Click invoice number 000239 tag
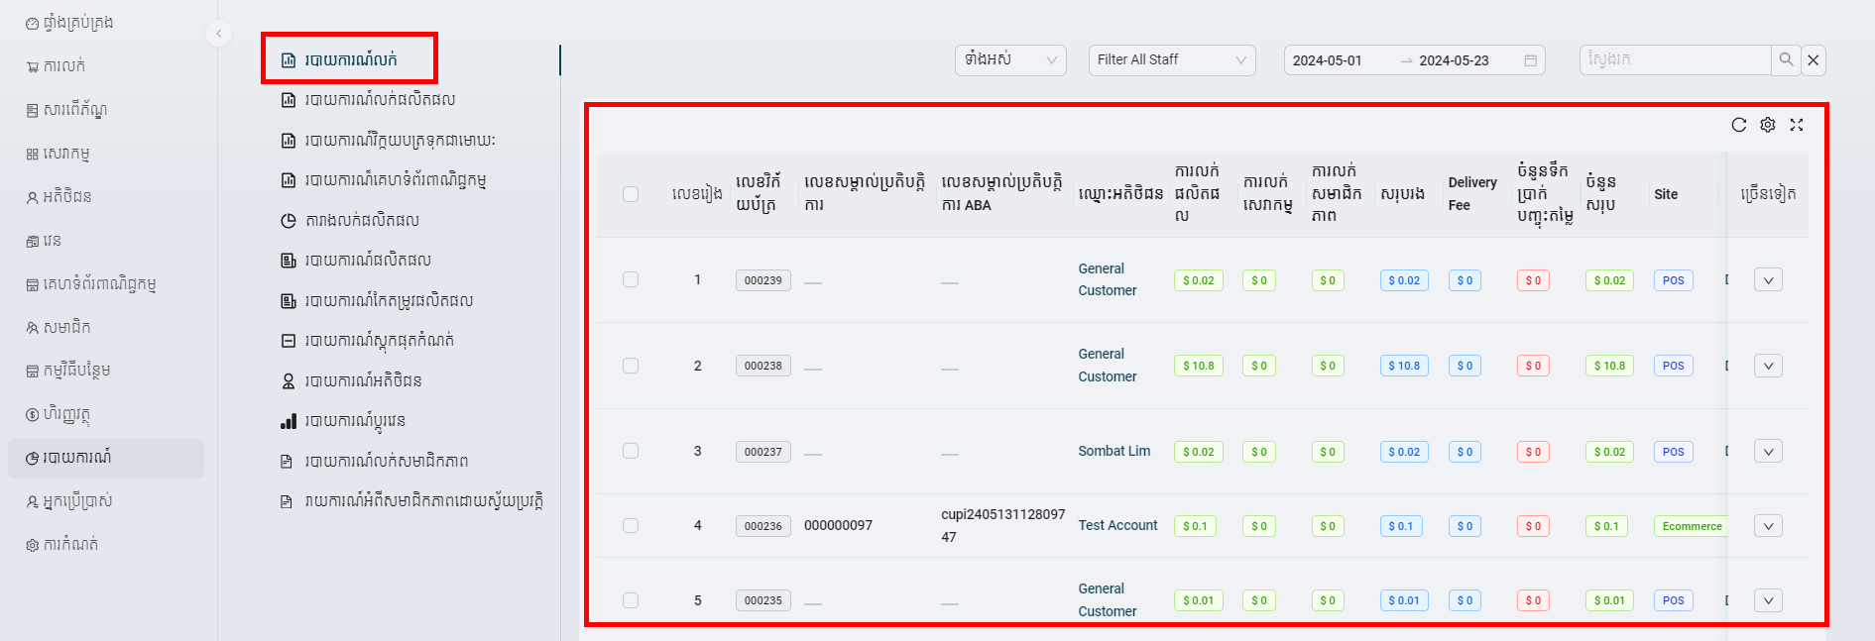 click(x=762, y=280)
